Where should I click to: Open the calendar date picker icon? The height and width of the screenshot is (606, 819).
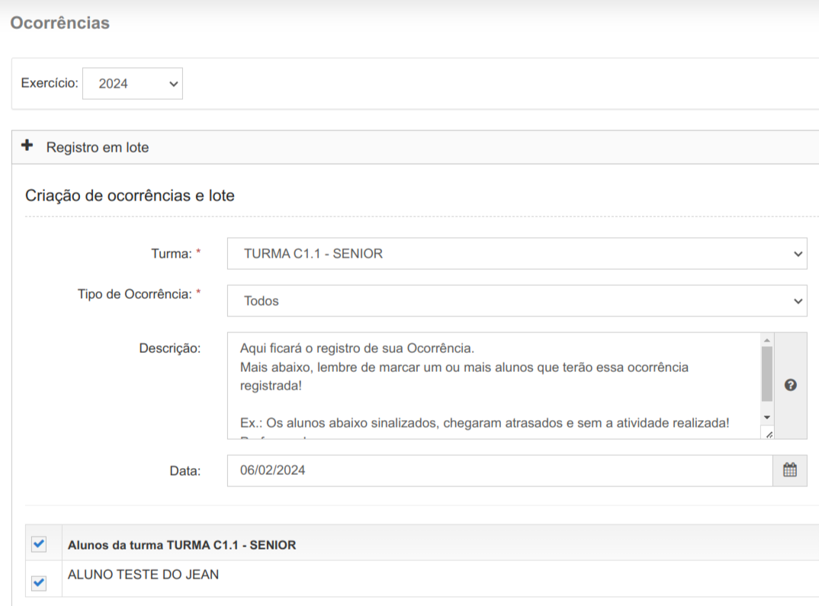point(790,470)
